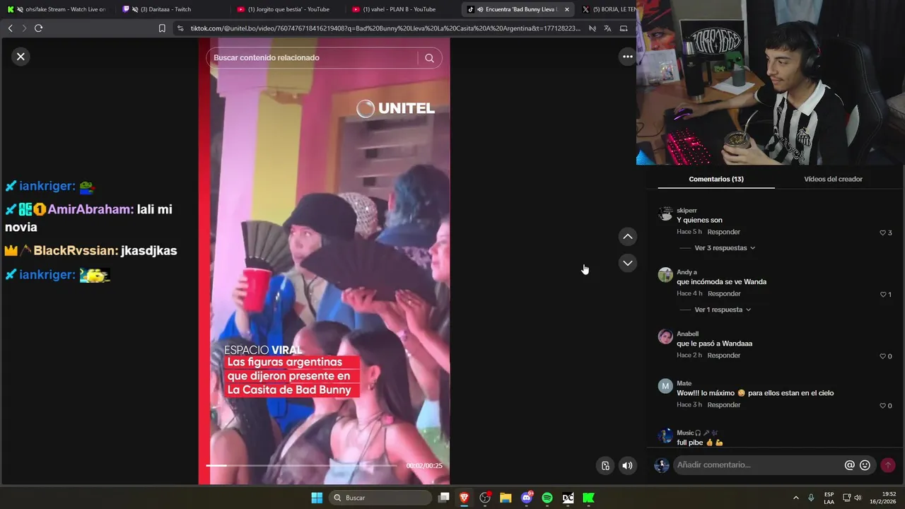Toggle the video volume speaker button
The image size is (905, 509).
pyautogui.click(x=627, y=465)
